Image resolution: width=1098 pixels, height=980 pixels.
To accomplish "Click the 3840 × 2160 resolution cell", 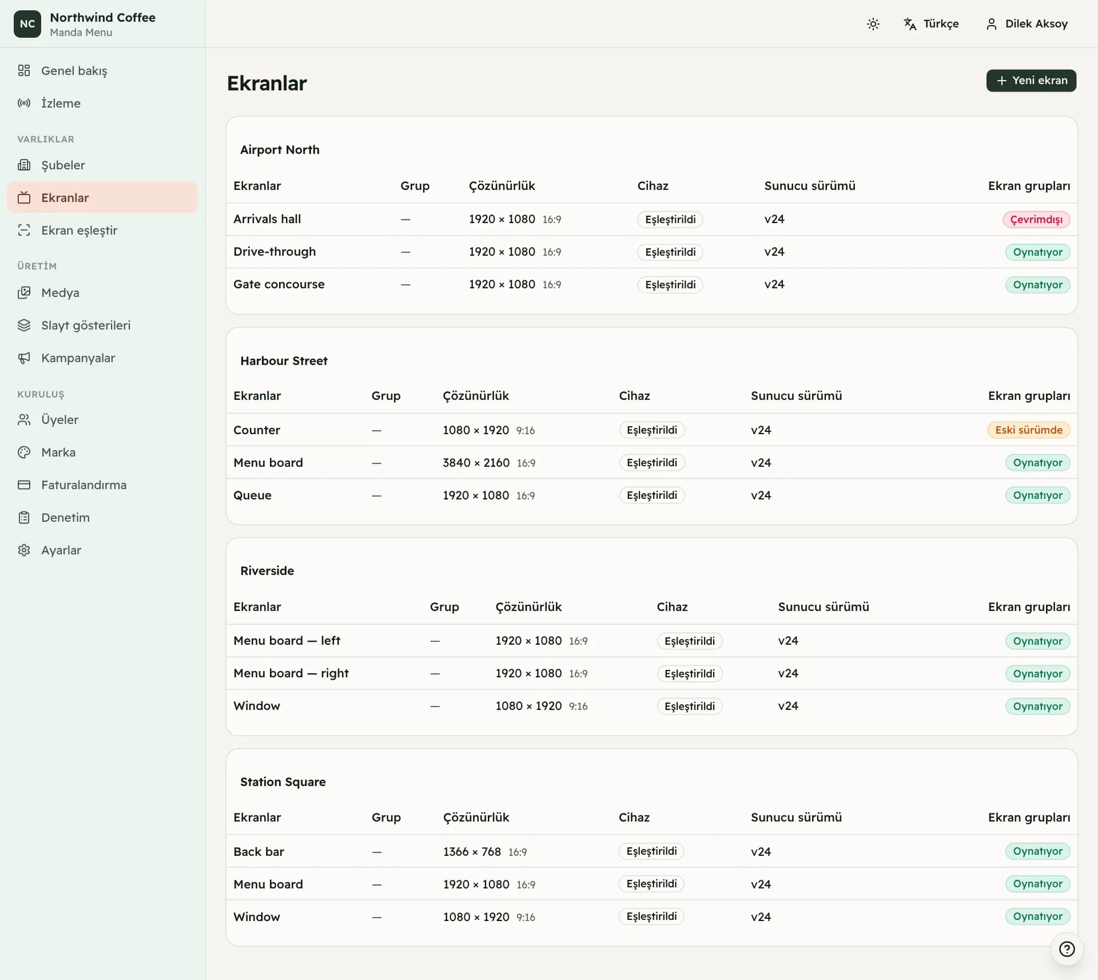I will click(489, 462).
